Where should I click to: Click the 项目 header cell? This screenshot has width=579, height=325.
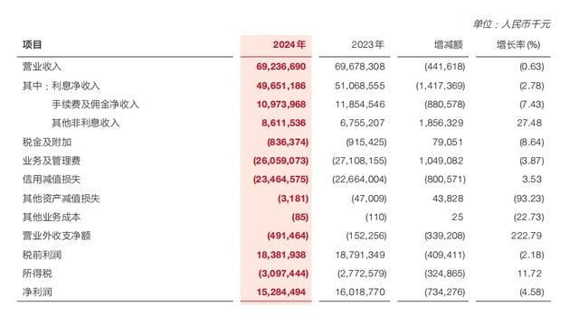point(33,44)
